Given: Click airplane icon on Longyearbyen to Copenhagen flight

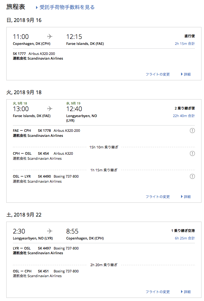Looking at the screenshot, I should [50, 231].
